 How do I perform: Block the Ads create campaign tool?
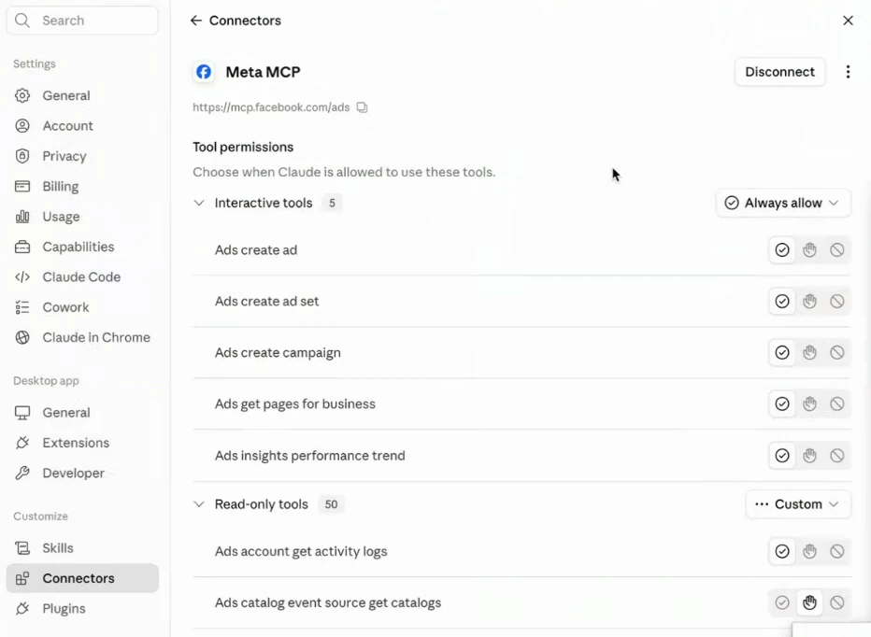[837, 353]
